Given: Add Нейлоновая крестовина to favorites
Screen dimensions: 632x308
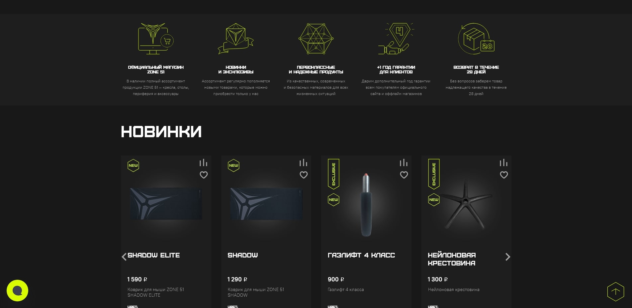Looking at the screenshot, I should [504, 175].
